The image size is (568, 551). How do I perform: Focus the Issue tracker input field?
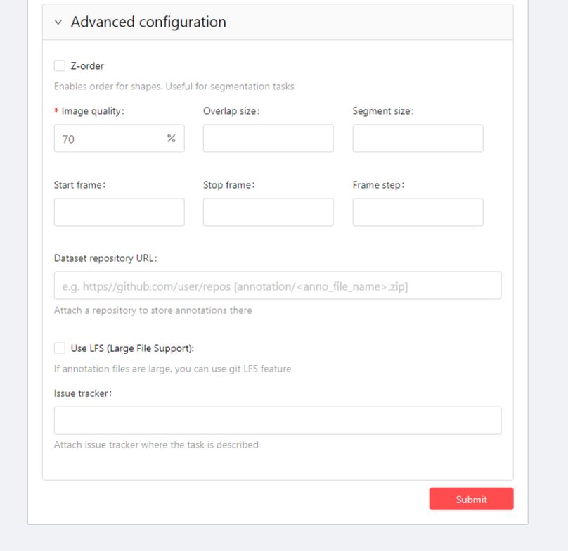(x=278, y=420)
